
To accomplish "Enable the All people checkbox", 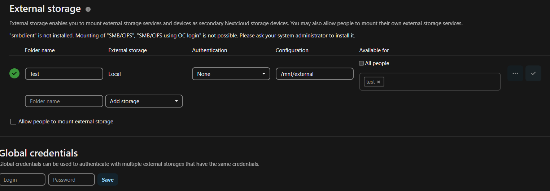I will pos(362,63).
